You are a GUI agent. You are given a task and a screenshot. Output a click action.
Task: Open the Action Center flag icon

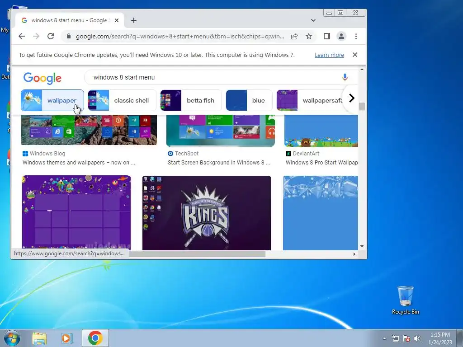406,338
